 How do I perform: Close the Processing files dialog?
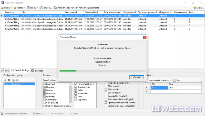[x=145, y=37]
